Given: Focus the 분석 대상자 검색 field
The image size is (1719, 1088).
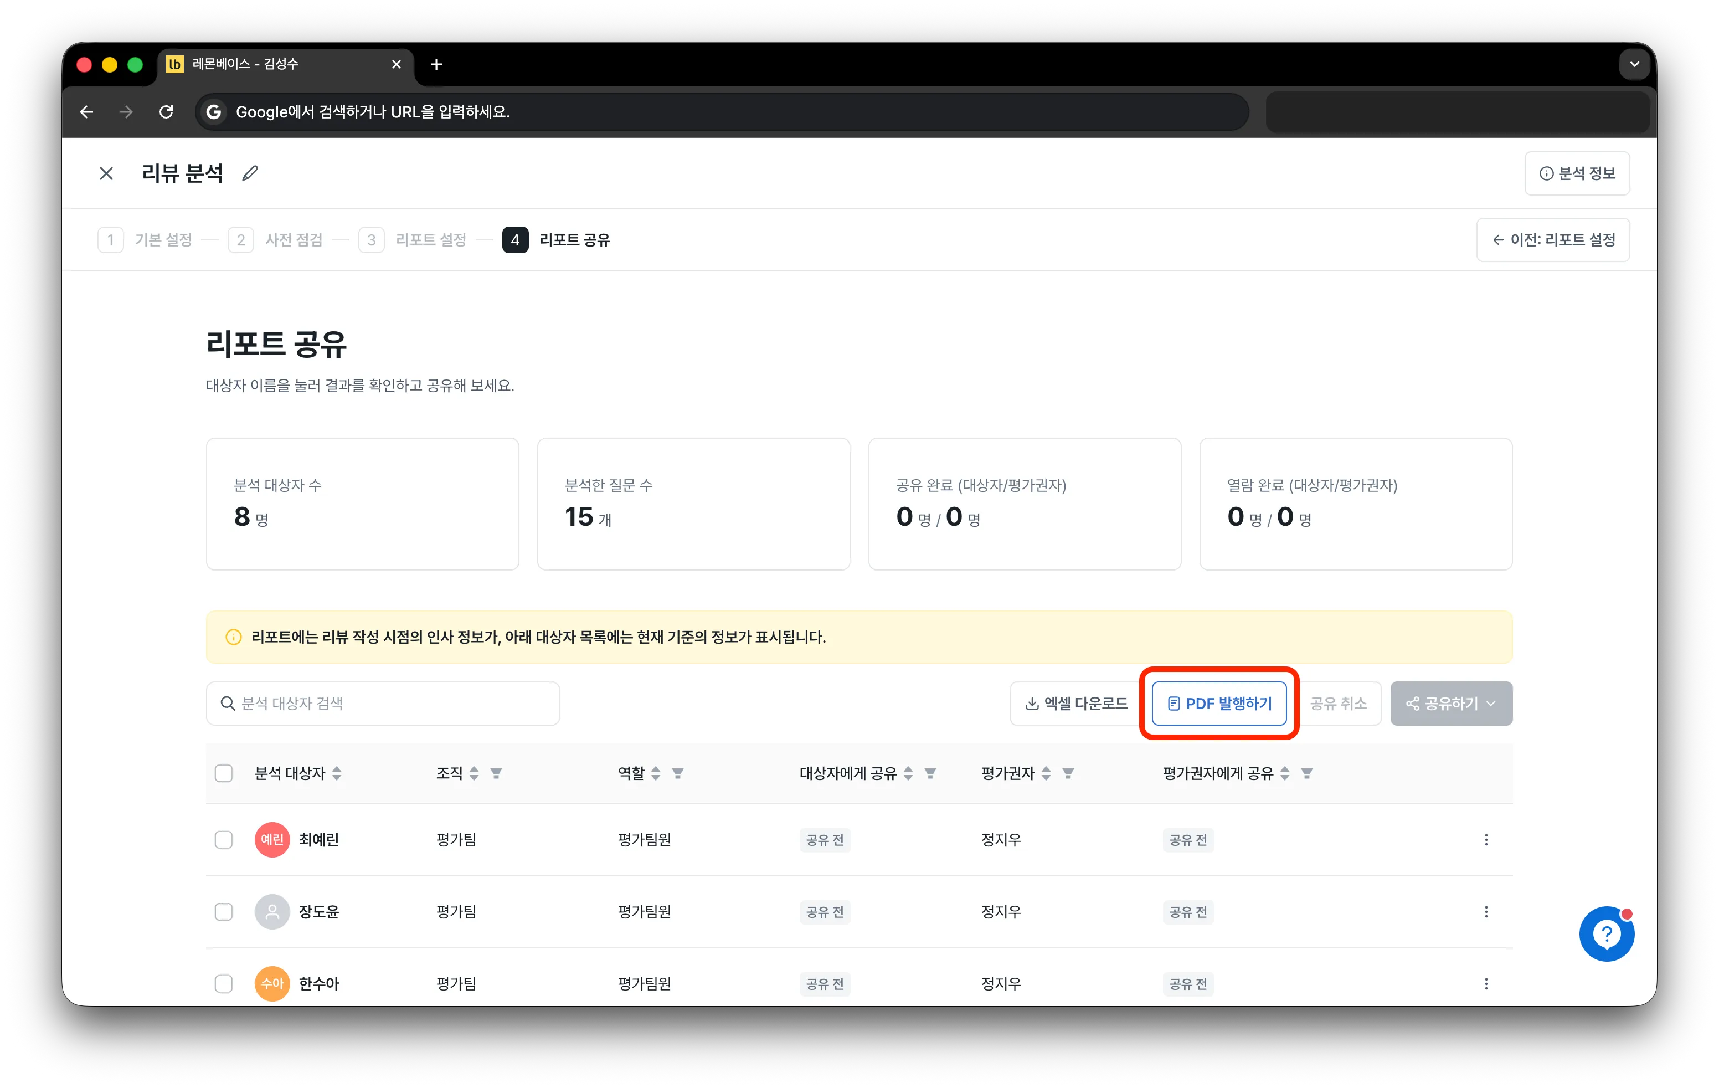Looking at the screenshot, I should 383,704.
